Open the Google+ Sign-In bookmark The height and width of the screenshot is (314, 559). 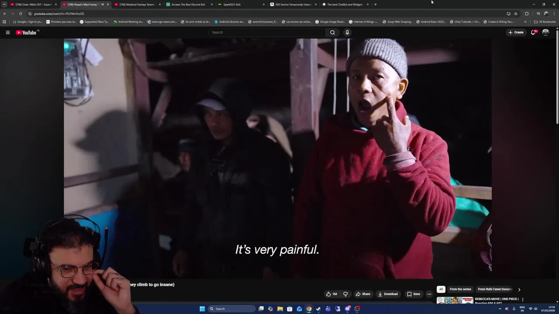(27, 21)
